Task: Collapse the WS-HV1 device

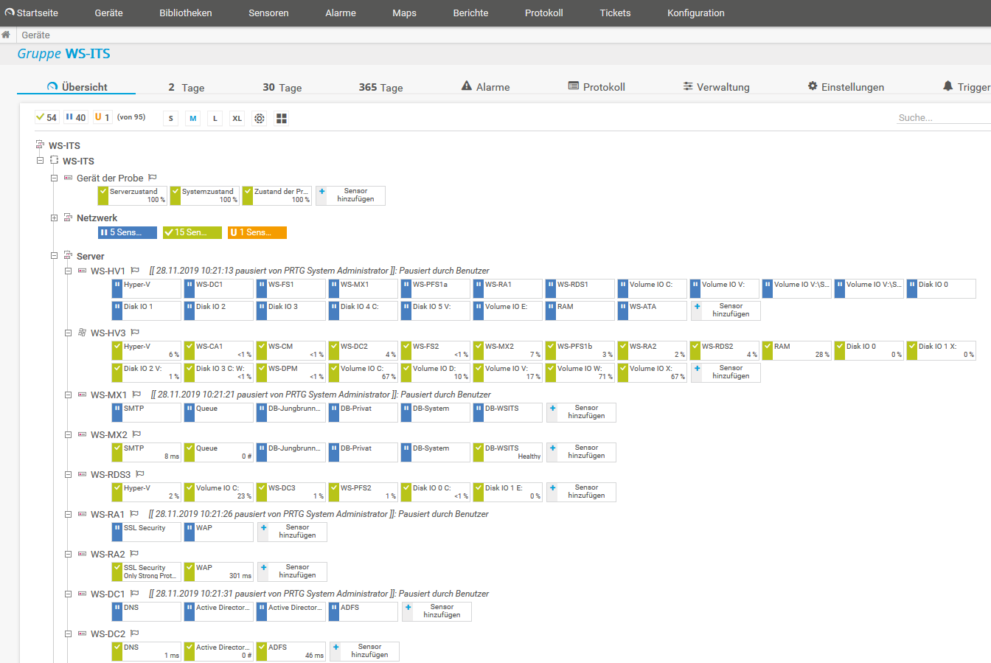Action: [68, 271]
